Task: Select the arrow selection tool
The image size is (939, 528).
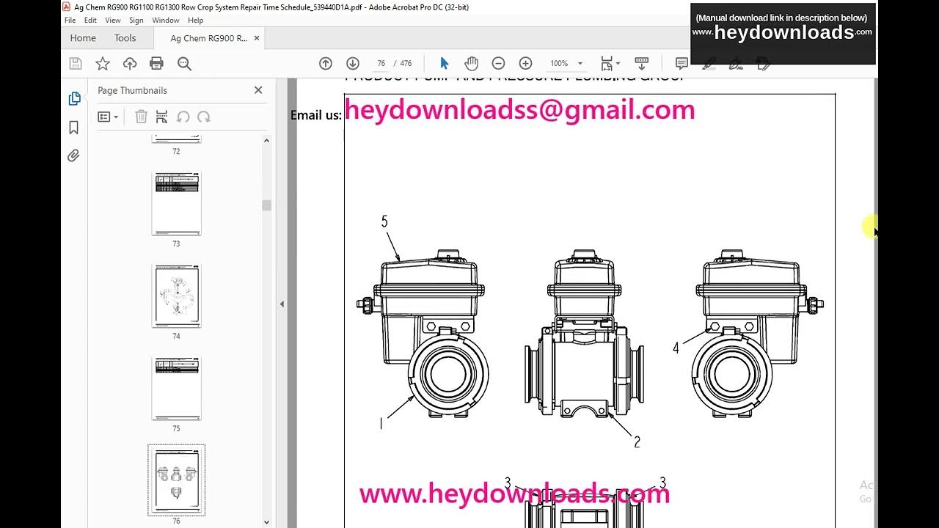Action: point(444,64)
